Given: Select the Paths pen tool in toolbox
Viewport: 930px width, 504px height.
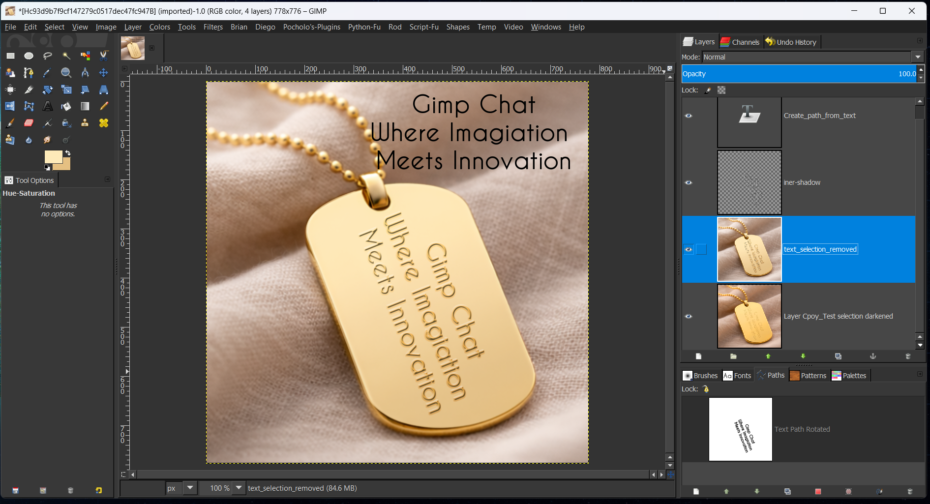Looking at the screenshot, I should [x=29, y=73].
